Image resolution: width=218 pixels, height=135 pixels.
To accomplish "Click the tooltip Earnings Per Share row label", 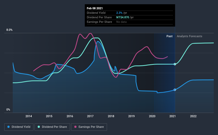I will (99, 22).
